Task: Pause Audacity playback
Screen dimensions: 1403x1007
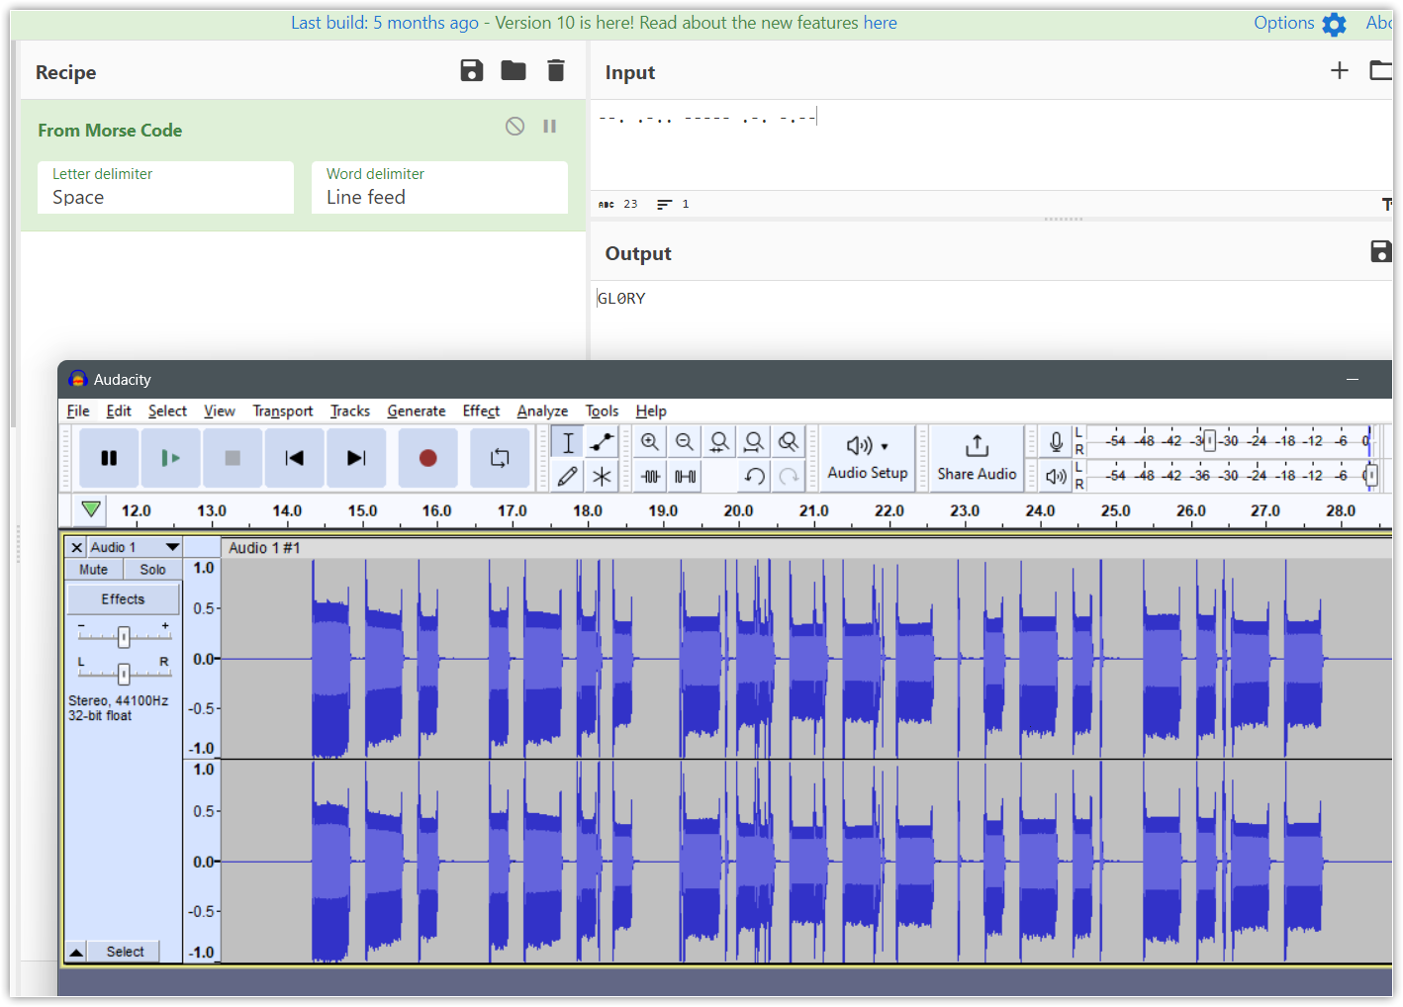Action: click(109, 458)
